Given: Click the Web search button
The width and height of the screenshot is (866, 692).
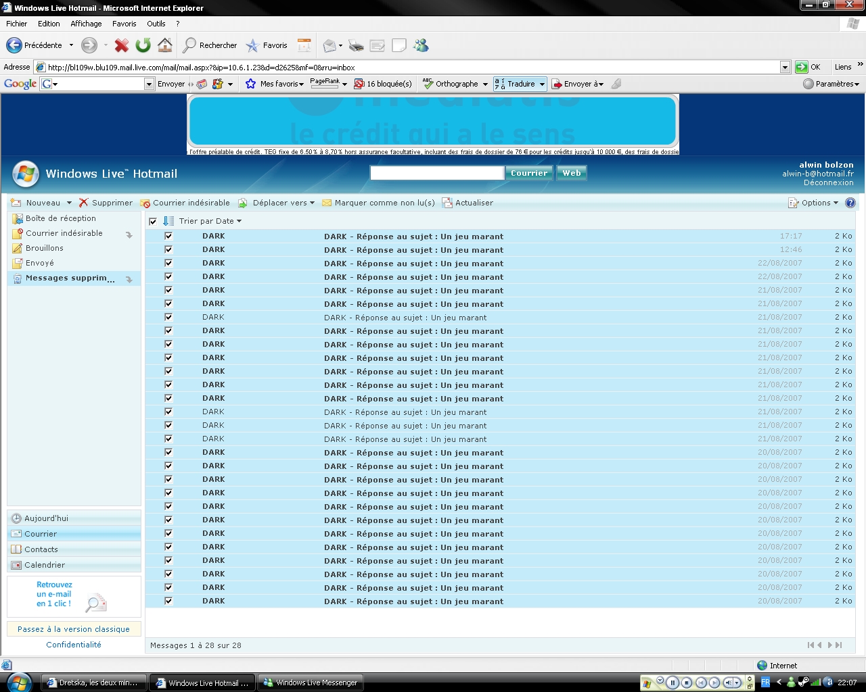Looking at the screenshot, I should click(572, 173).
